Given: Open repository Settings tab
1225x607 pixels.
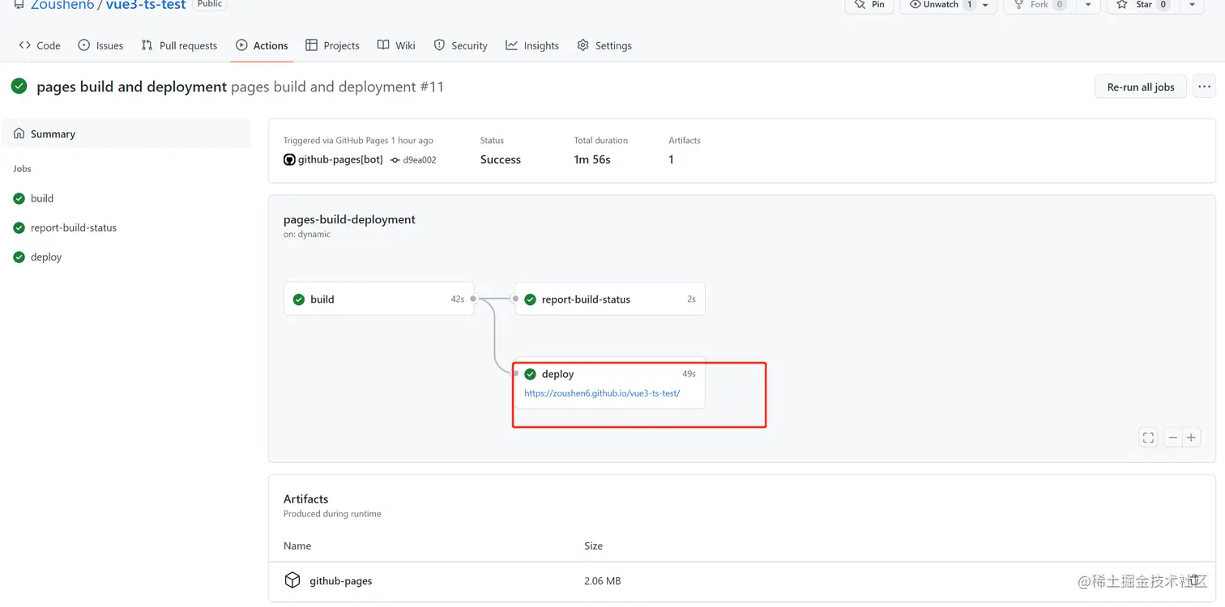Looking at the screenshot, I should tap(604, 45).
